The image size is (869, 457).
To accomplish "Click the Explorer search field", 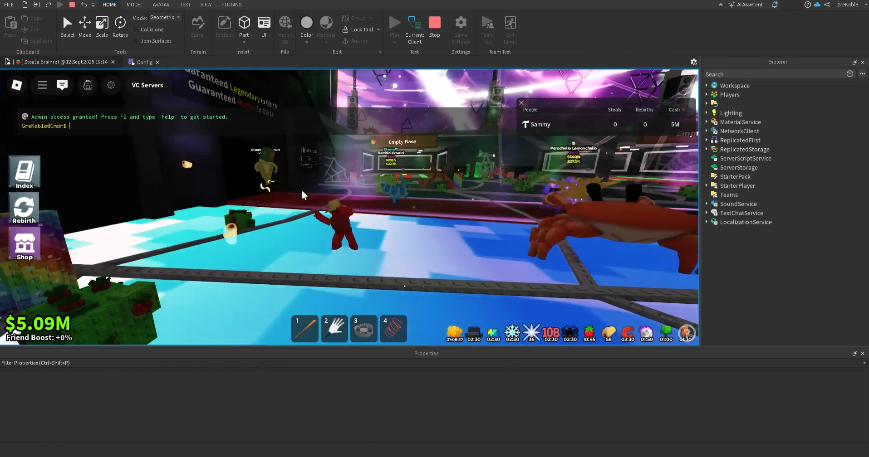I will click(x=771, y=74).
